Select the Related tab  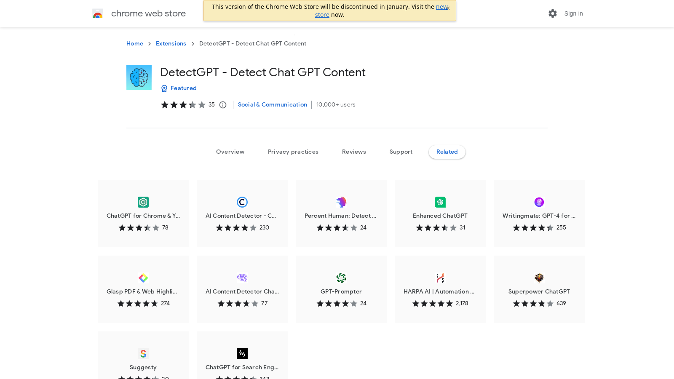[x=447, y=152]
